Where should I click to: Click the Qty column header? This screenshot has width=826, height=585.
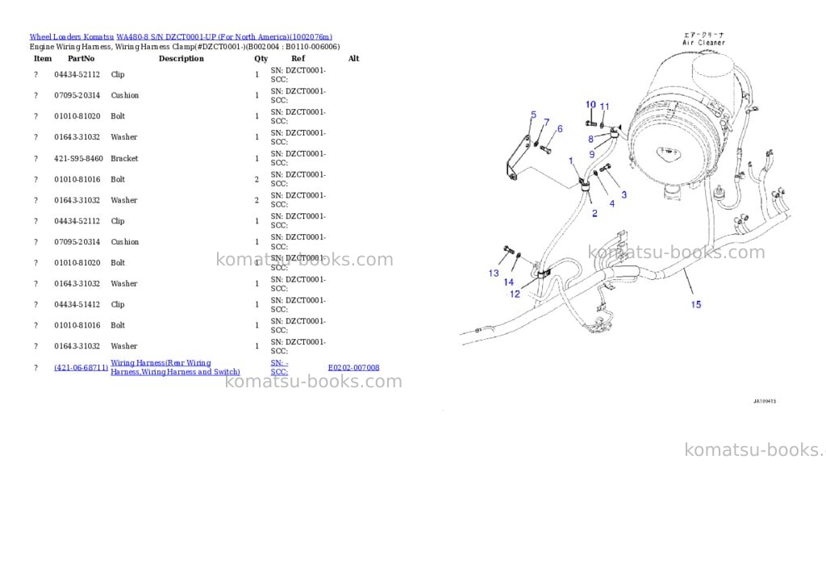[261, 58]
